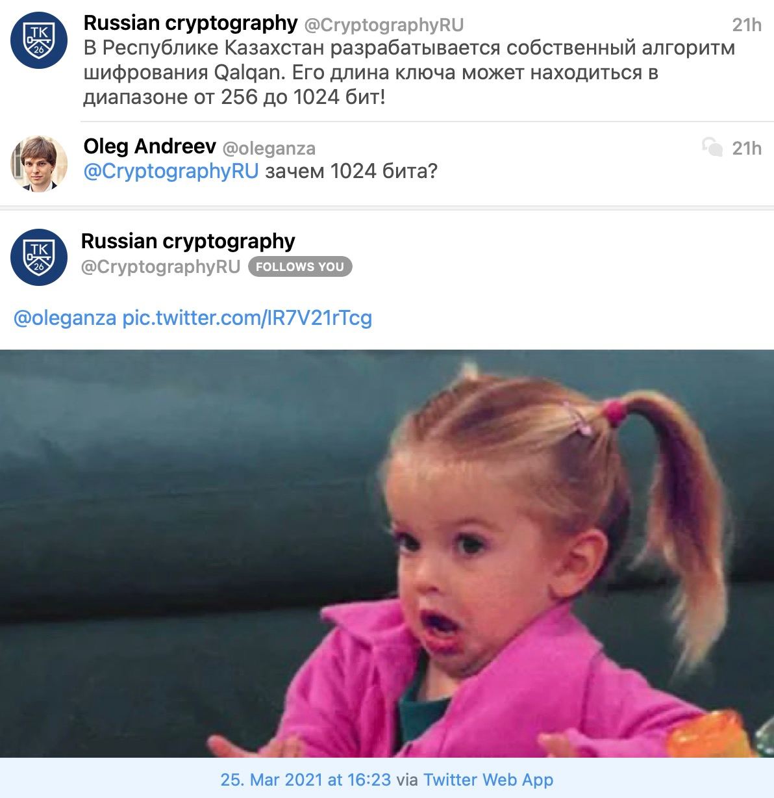Screen dimensions: 774x798
Task: Click the 21h timestamp of the top tweet
Action: point(747,25)
